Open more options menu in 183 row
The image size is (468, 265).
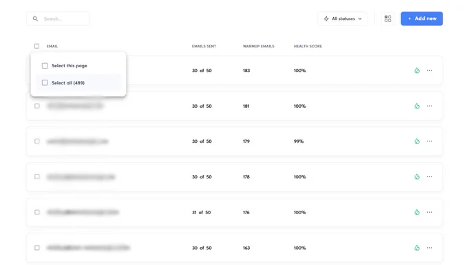coord(429,71)
